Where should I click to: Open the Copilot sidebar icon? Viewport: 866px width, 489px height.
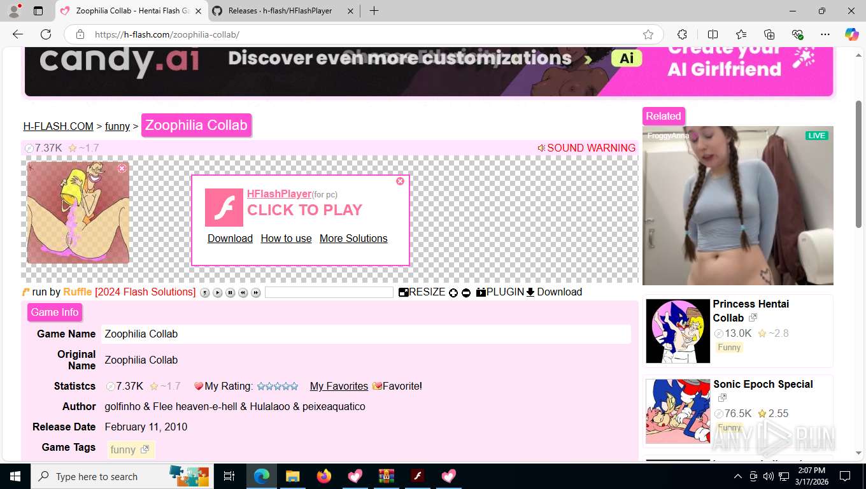852,34
